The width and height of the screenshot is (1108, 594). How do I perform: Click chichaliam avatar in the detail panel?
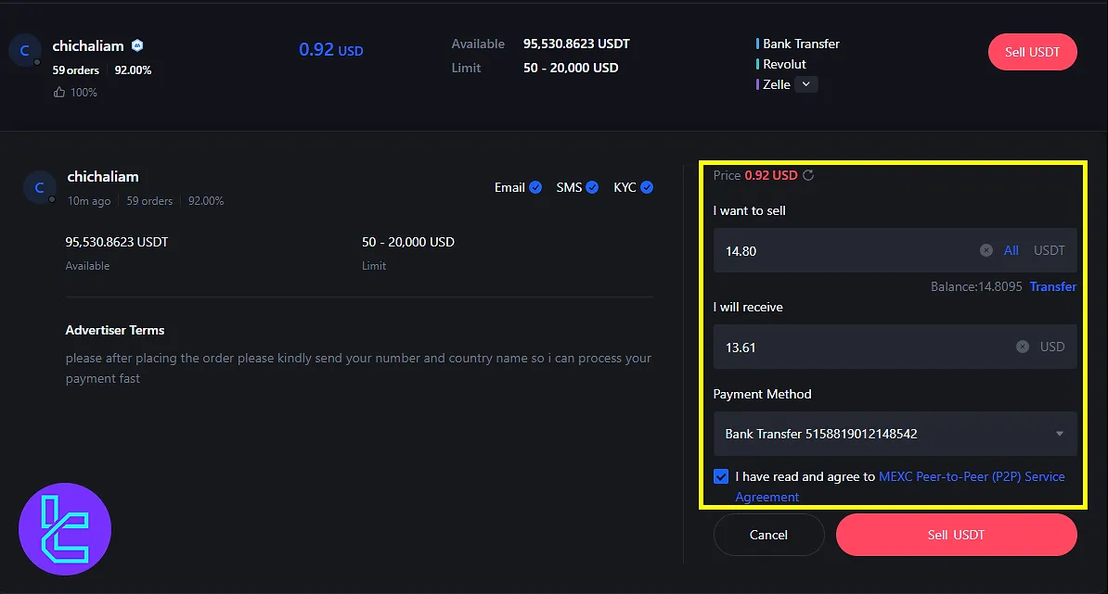point(40,188)
